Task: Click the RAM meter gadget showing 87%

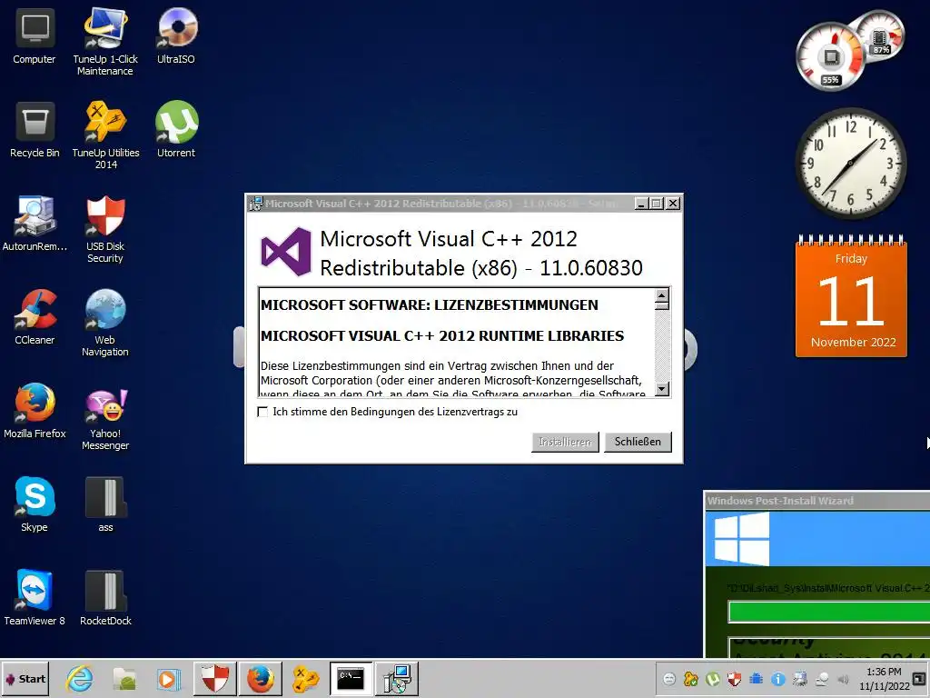Action: (881, 35)
